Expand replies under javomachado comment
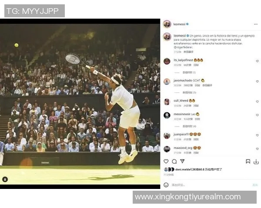The height and width of the screenshot is (208, 261). point(189,92)
